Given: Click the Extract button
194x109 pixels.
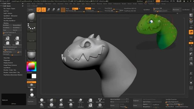Looking at the screenshot, I should [x=115, y=105].
